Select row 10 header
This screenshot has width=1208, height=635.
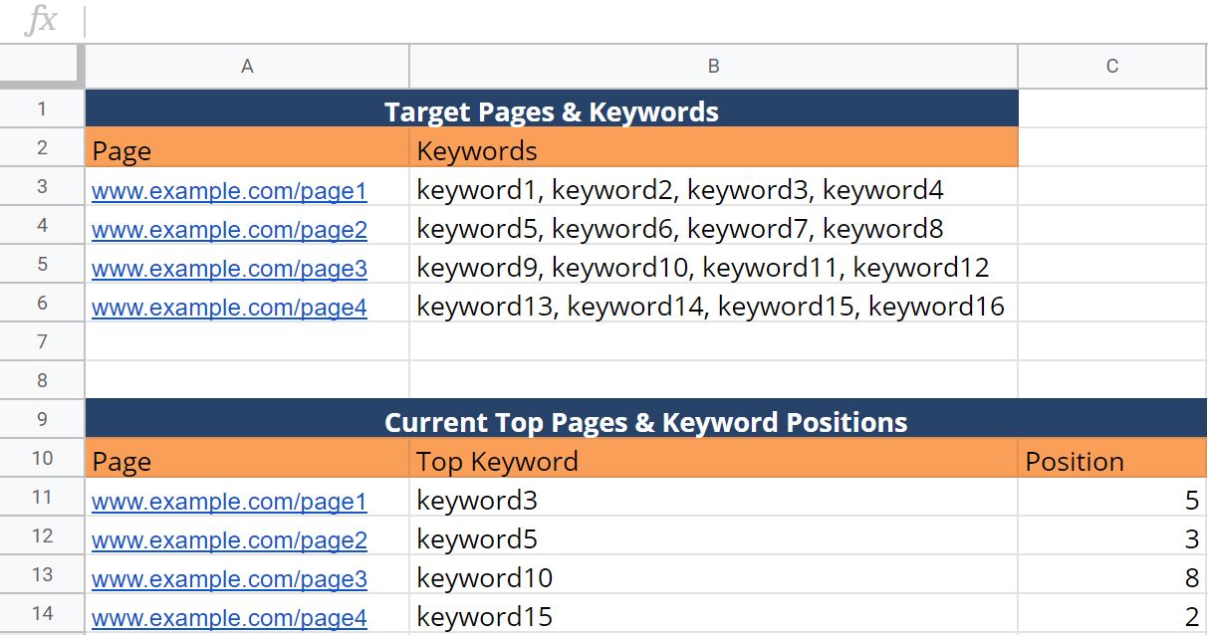coord(42,458)
